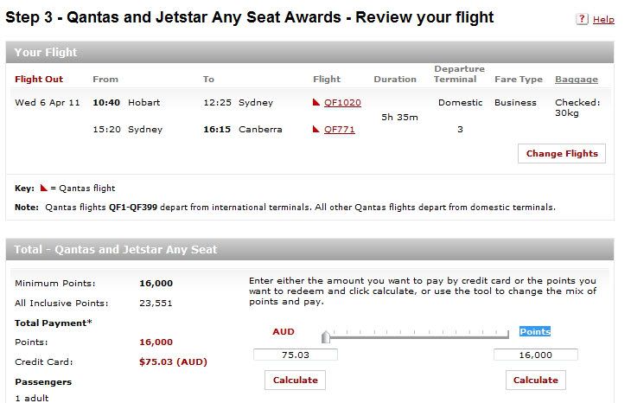Screen dimensions: 631x403
Task: Click the Points field showing 16,000
Action: click(536, 355)
